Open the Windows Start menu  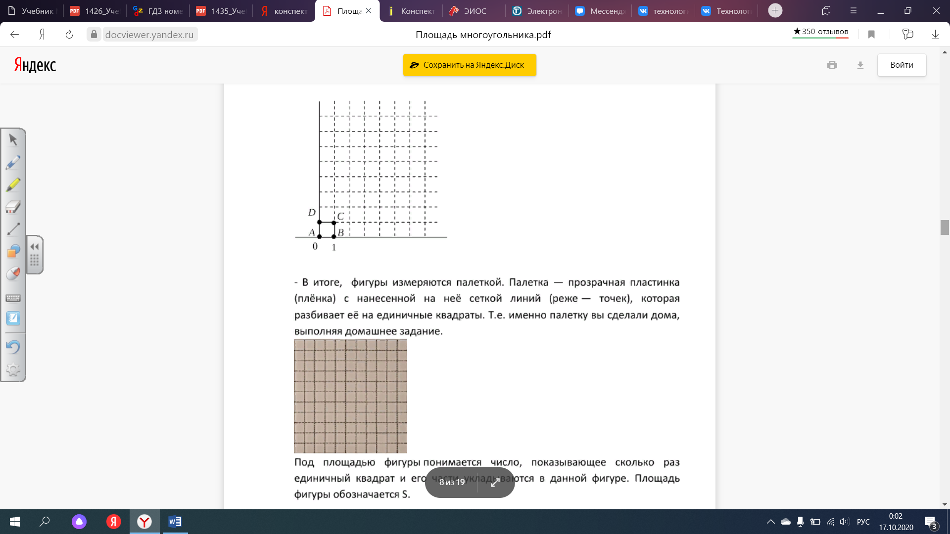[15, 522]
